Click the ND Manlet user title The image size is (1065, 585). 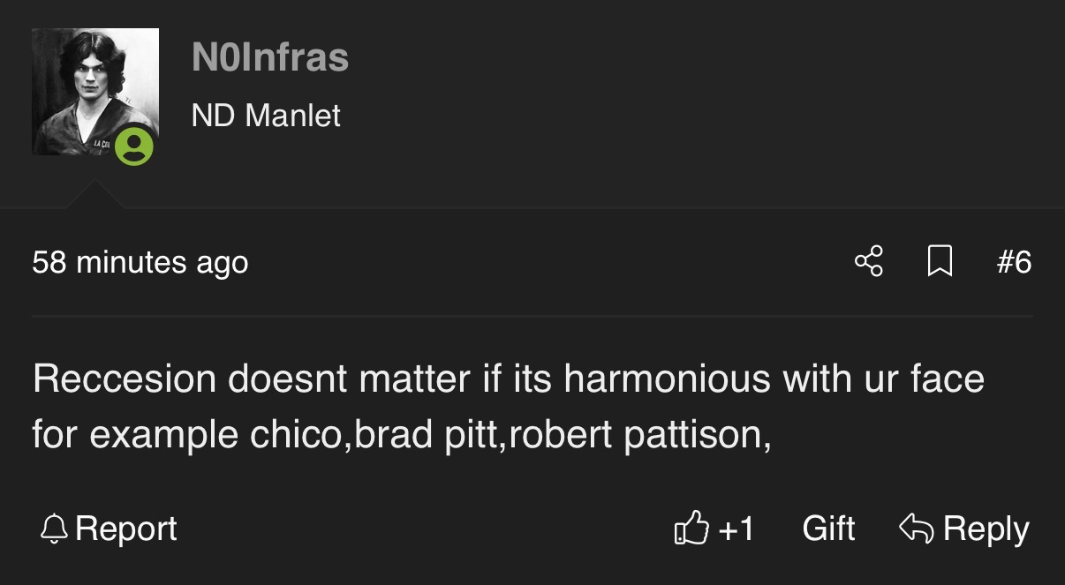click(x=266, y=116)
